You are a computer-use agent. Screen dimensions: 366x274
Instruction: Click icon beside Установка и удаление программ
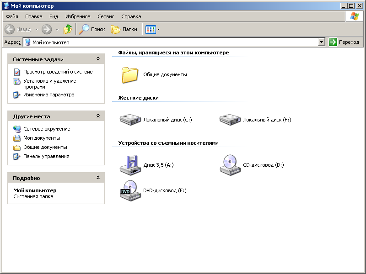click(x=17, y=81)
